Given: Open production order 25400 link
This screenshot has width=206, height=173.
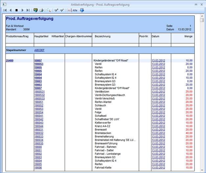Looking at the screenshot, I should [10, 60].
